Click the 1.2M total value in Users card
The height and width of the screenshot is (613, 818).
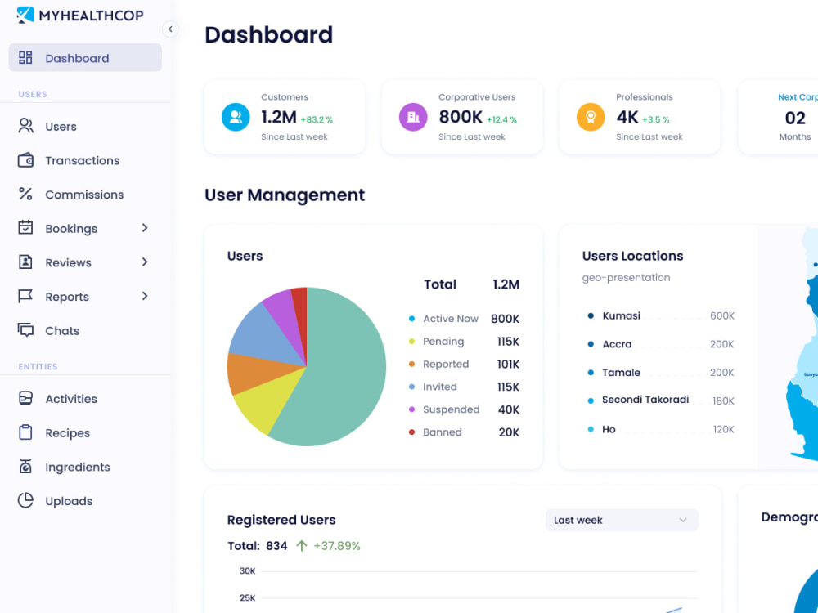pos(506,284)
